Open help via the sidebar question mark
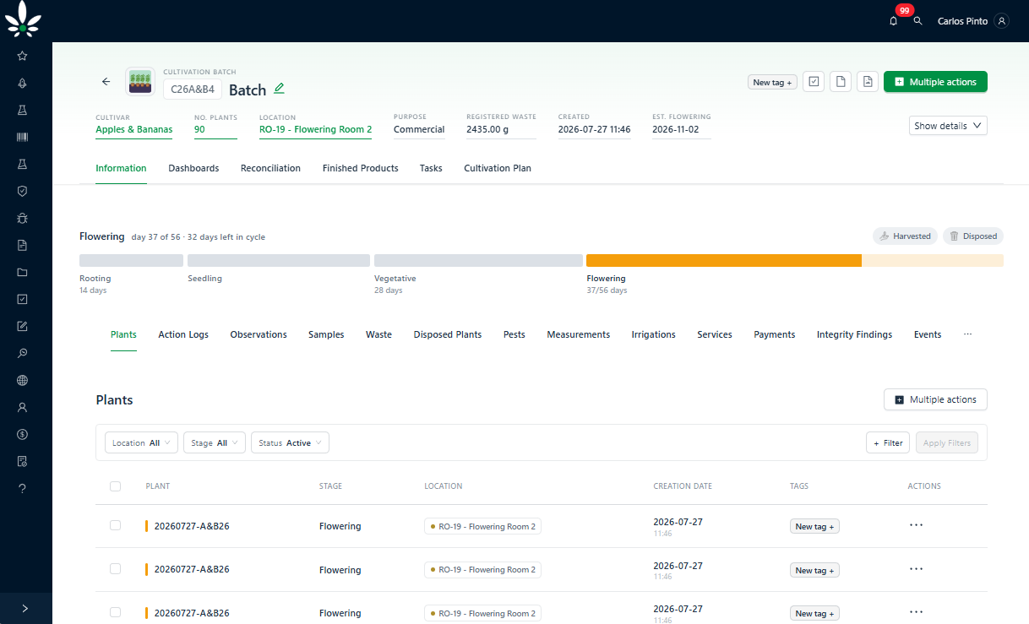 (23, 488)
